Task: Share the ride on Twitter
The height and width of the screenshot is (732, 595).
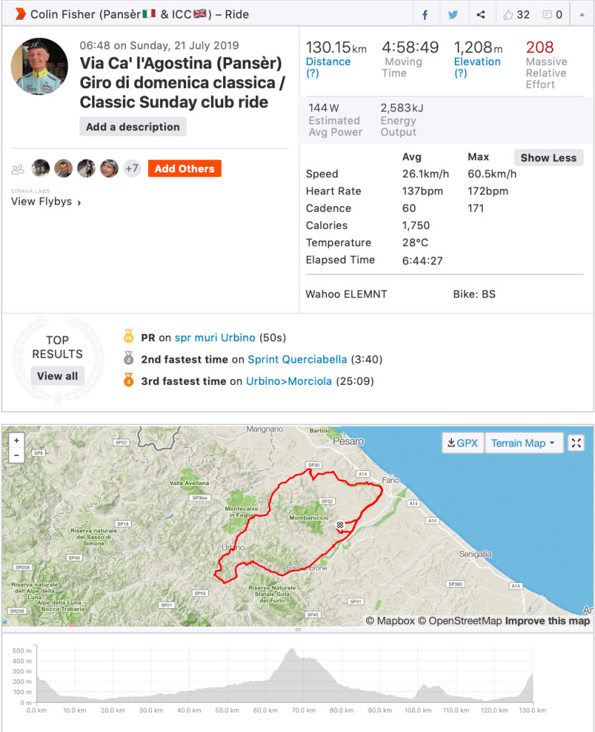Action: tap(453, 14)
